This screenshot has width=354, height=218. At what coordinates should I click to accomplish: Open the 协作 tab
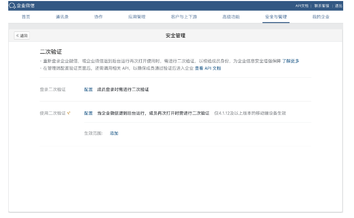coord(98,17)
